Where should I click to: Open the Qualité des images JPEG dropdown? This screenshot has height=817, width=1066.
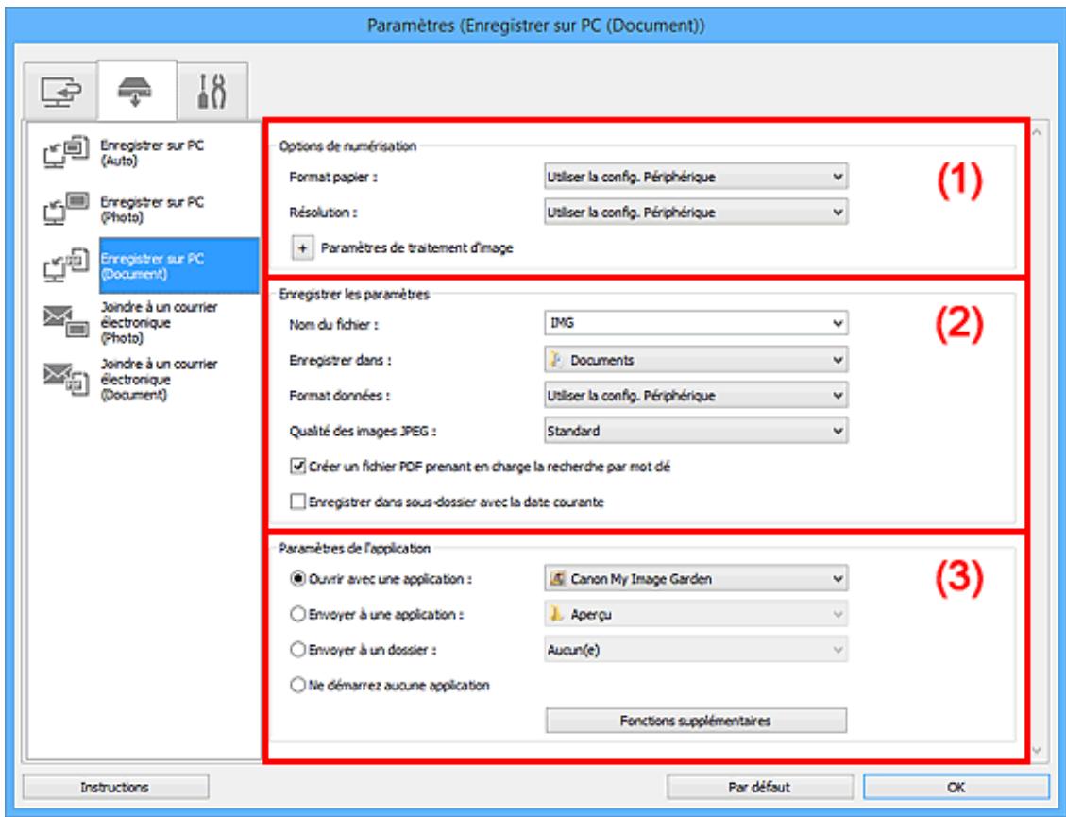tap(696, 431)
